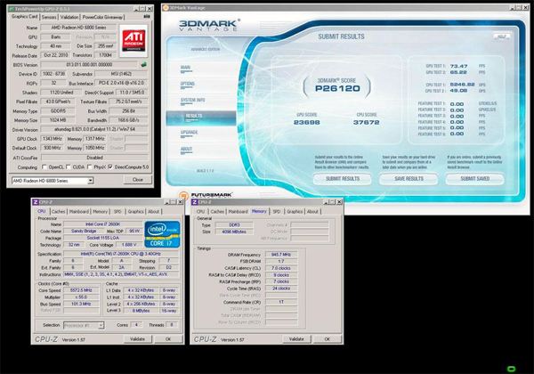Click the ATI Radeon logo in GPU-Z
The height and width of the screenshot is (374, 534).
[x=133, y=41]
